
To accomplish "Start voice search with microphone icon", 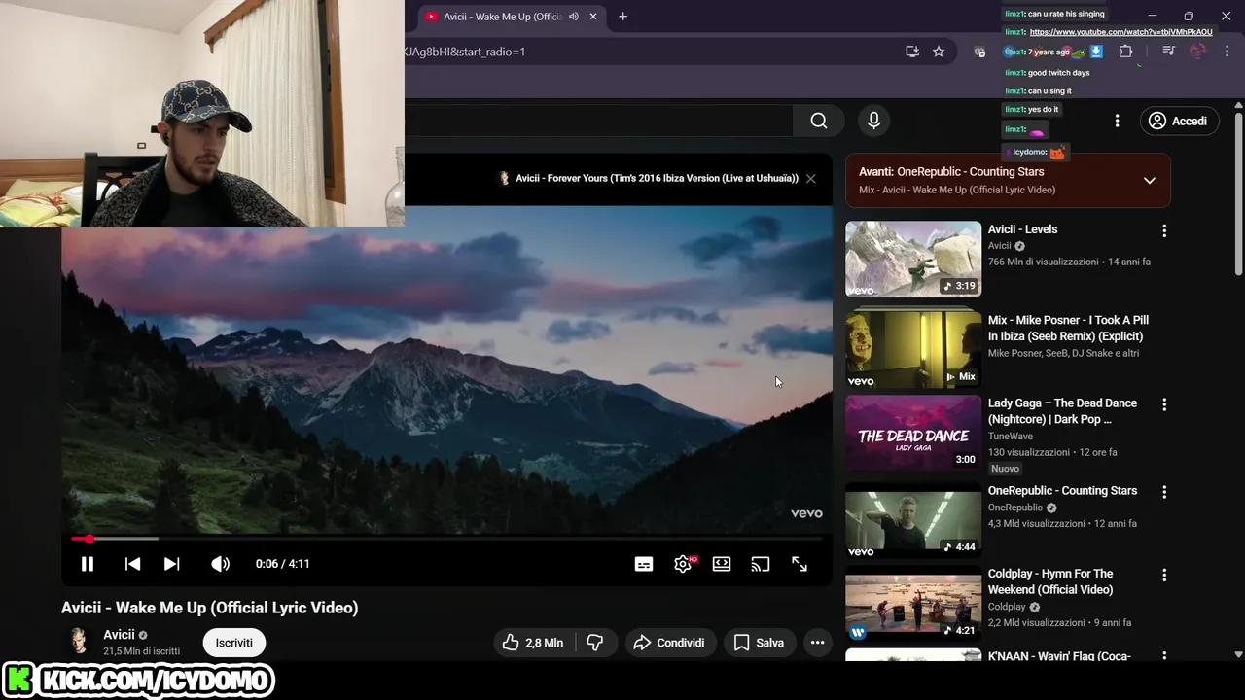I will coord(873,121).
